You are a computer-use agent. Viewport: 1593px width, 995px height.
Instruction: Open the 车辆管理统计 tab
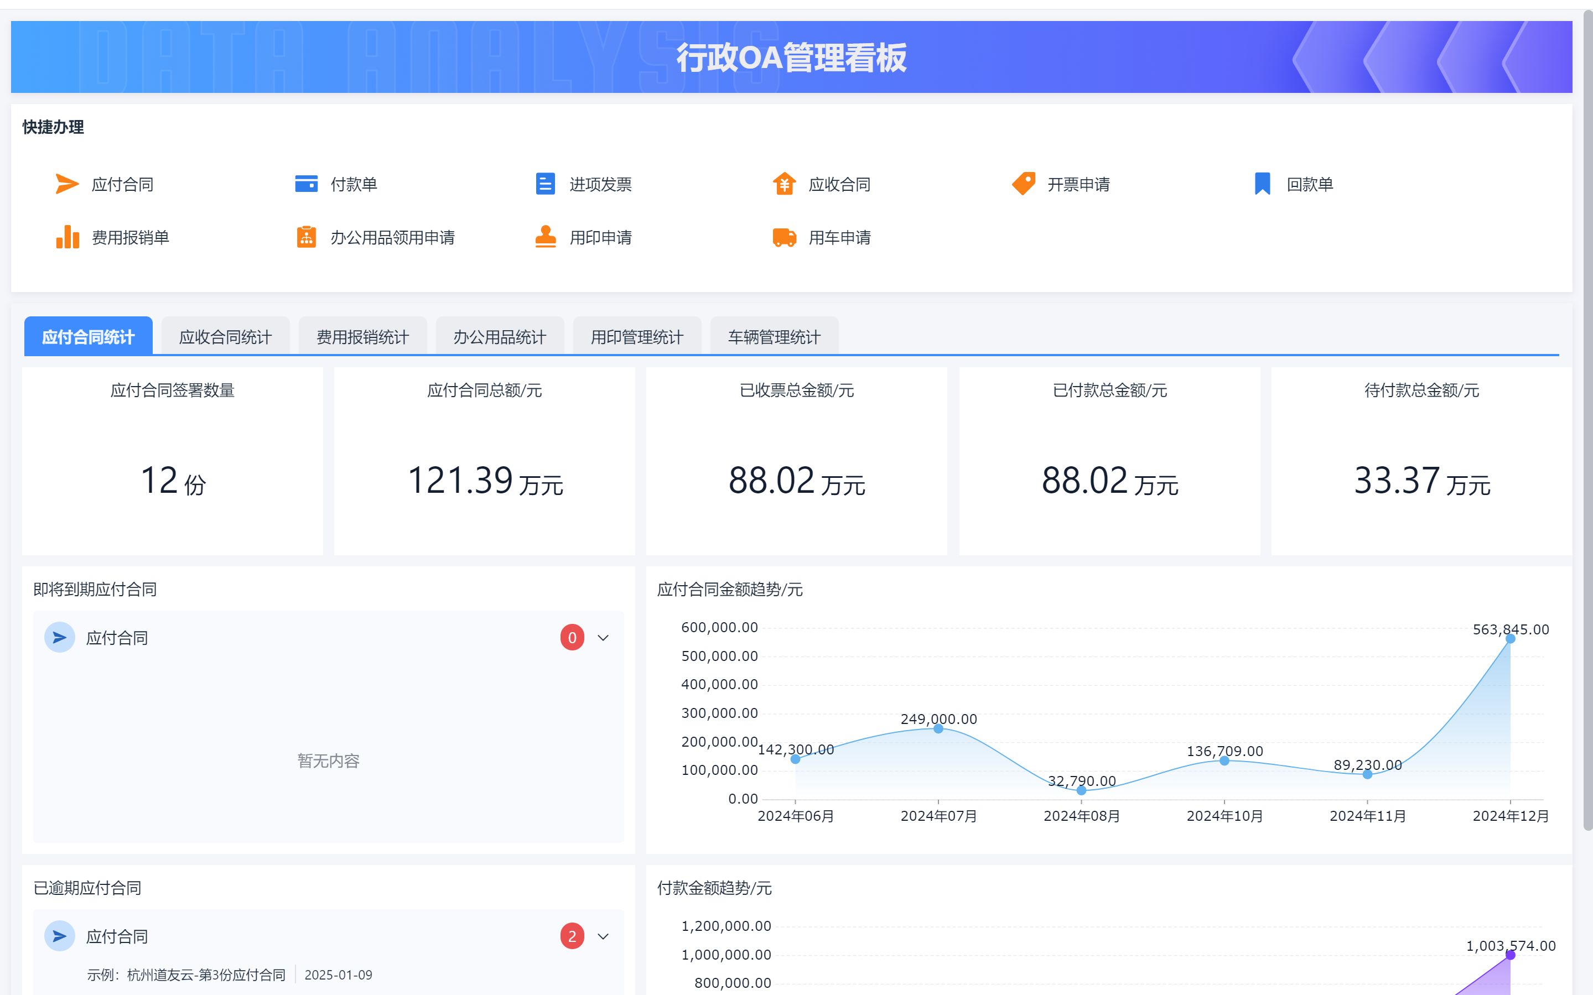click(774, 337)
